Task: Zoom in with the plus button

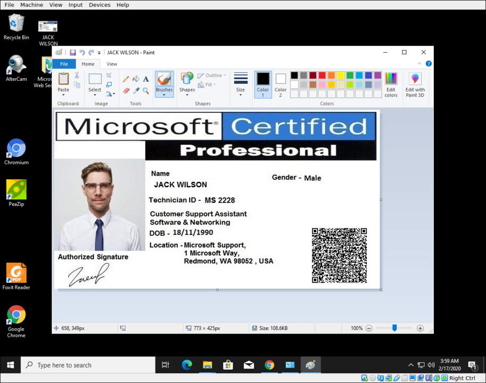Action: (421, 328)
